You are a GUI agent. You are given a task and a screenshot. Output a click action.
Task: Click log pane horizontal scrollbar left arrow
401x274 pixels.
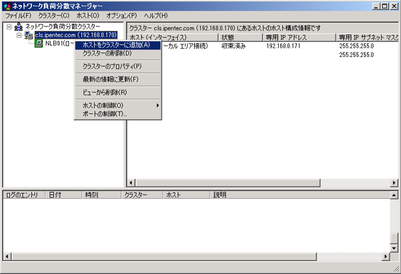tap(7, 256)
